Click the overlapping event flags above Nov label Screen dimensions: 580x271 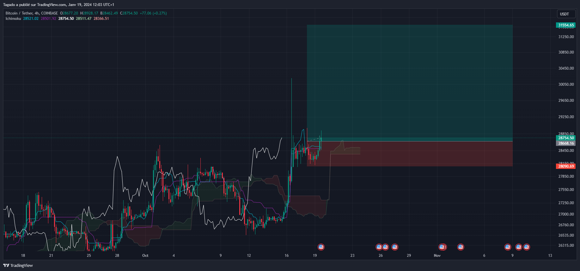pyautogui.click(x=442, y=247)
